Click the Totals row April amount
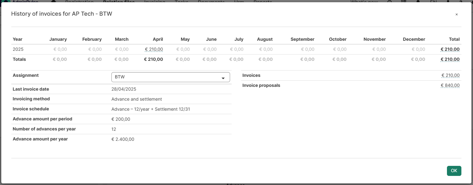 153,59
